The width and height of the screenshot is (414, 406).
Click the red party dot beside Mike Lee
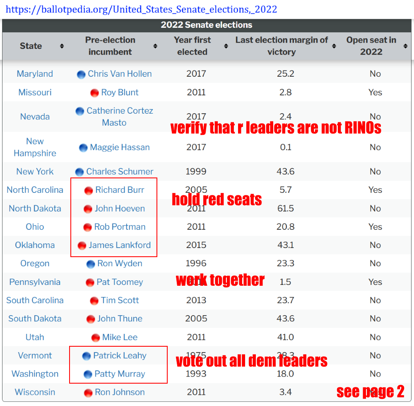[x=96, y=338]
